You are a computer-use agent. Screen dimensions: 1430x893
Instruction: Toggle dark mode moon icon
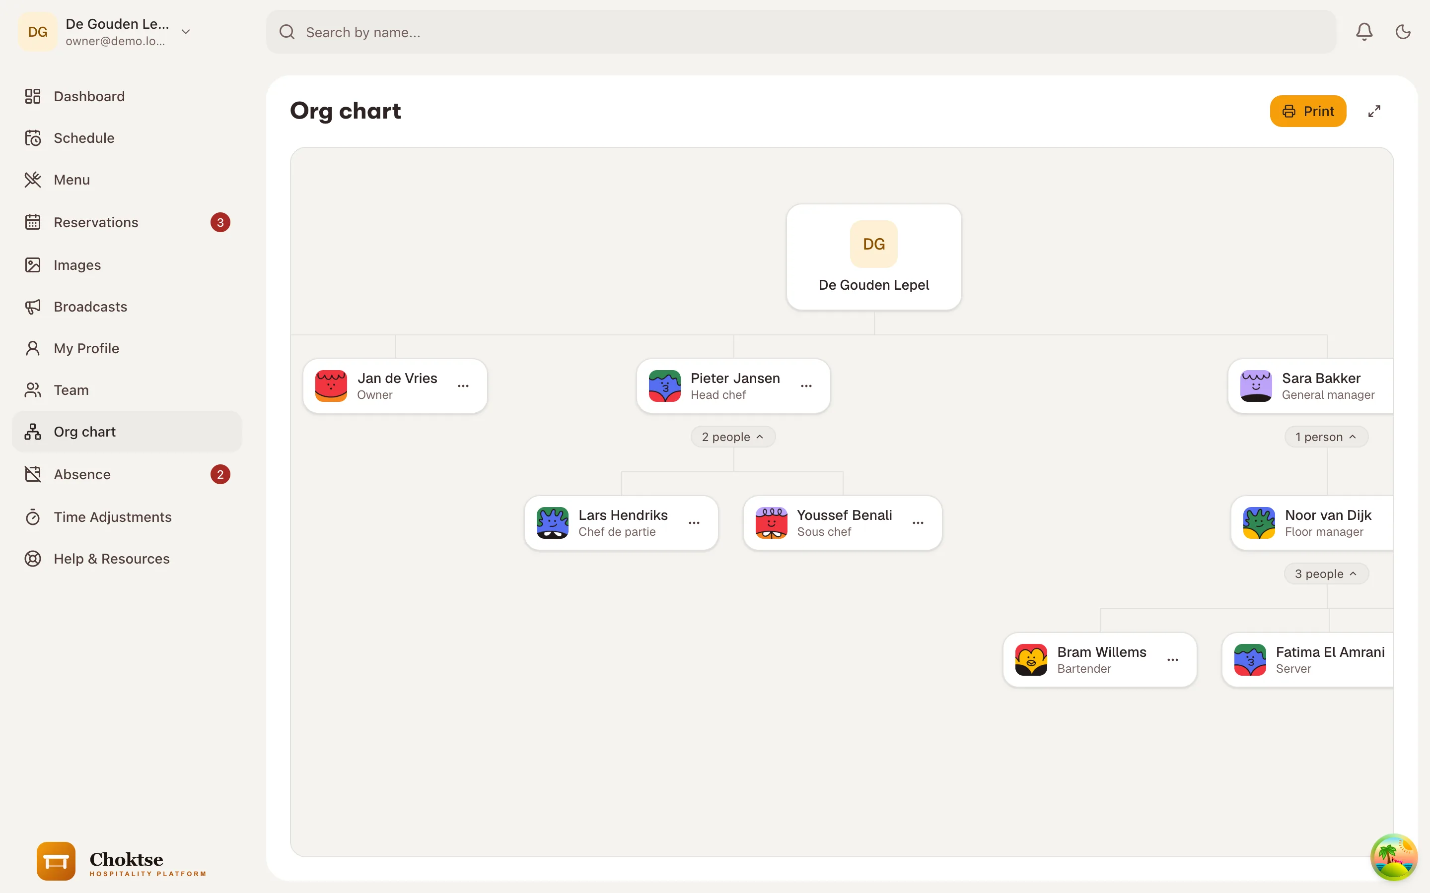tap(1403, 32)
